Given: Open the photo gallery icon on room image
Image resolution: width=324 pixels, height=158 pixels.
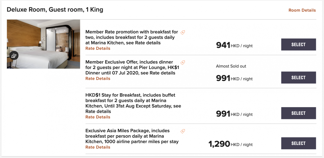Looking at the screenshot, I should pos(14,55).
